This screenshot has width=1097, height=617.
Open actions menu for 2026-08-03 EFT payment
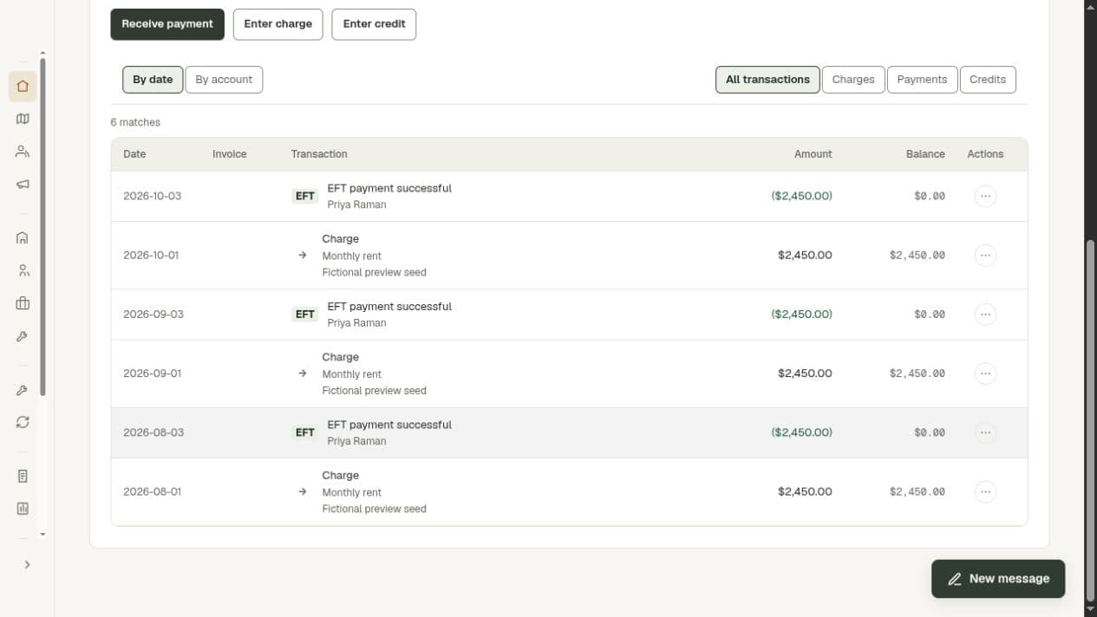pos(985,432)
